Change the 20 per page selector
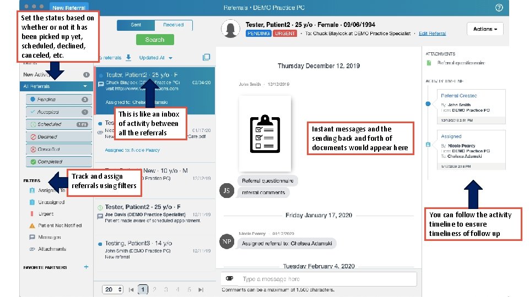Screen dimensions: 529x297 112,290
